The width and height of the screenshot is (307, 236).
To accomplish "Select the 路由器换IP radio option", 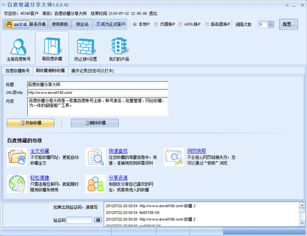I will [207, 24].
